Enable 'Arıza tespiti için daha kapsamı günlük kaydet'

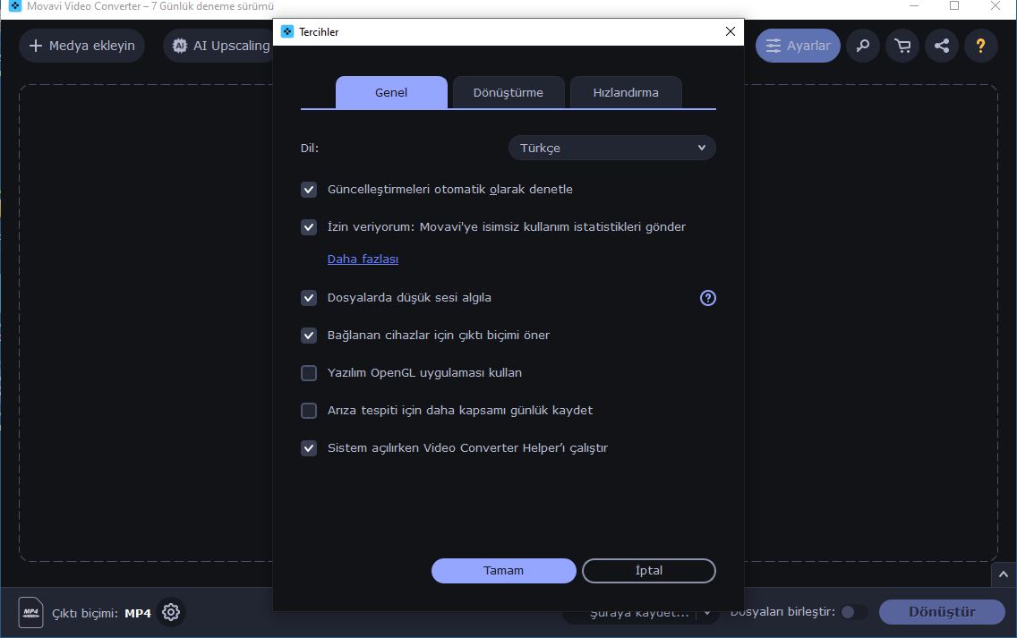309,411
